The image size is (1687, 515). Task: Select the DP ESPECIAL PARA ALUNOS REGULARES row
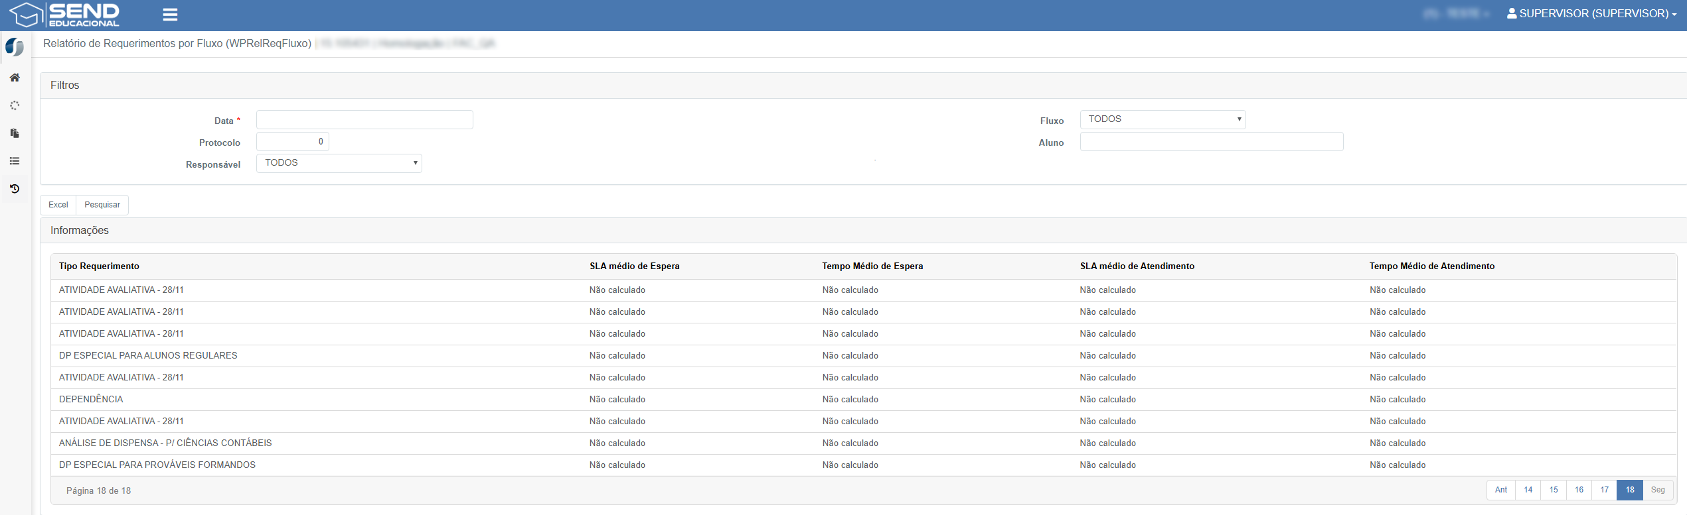[x=864, y=356]
